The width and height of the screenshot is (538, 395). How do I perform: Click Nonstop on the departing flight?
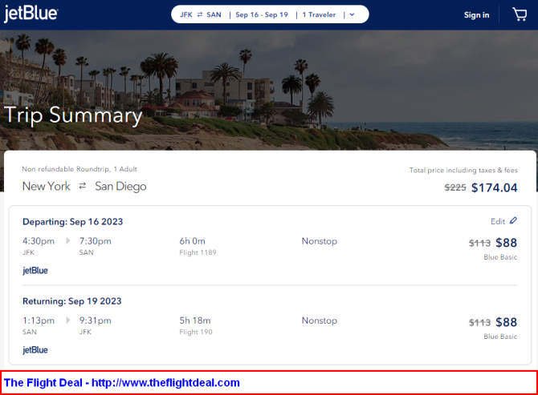tap(320, 241)
